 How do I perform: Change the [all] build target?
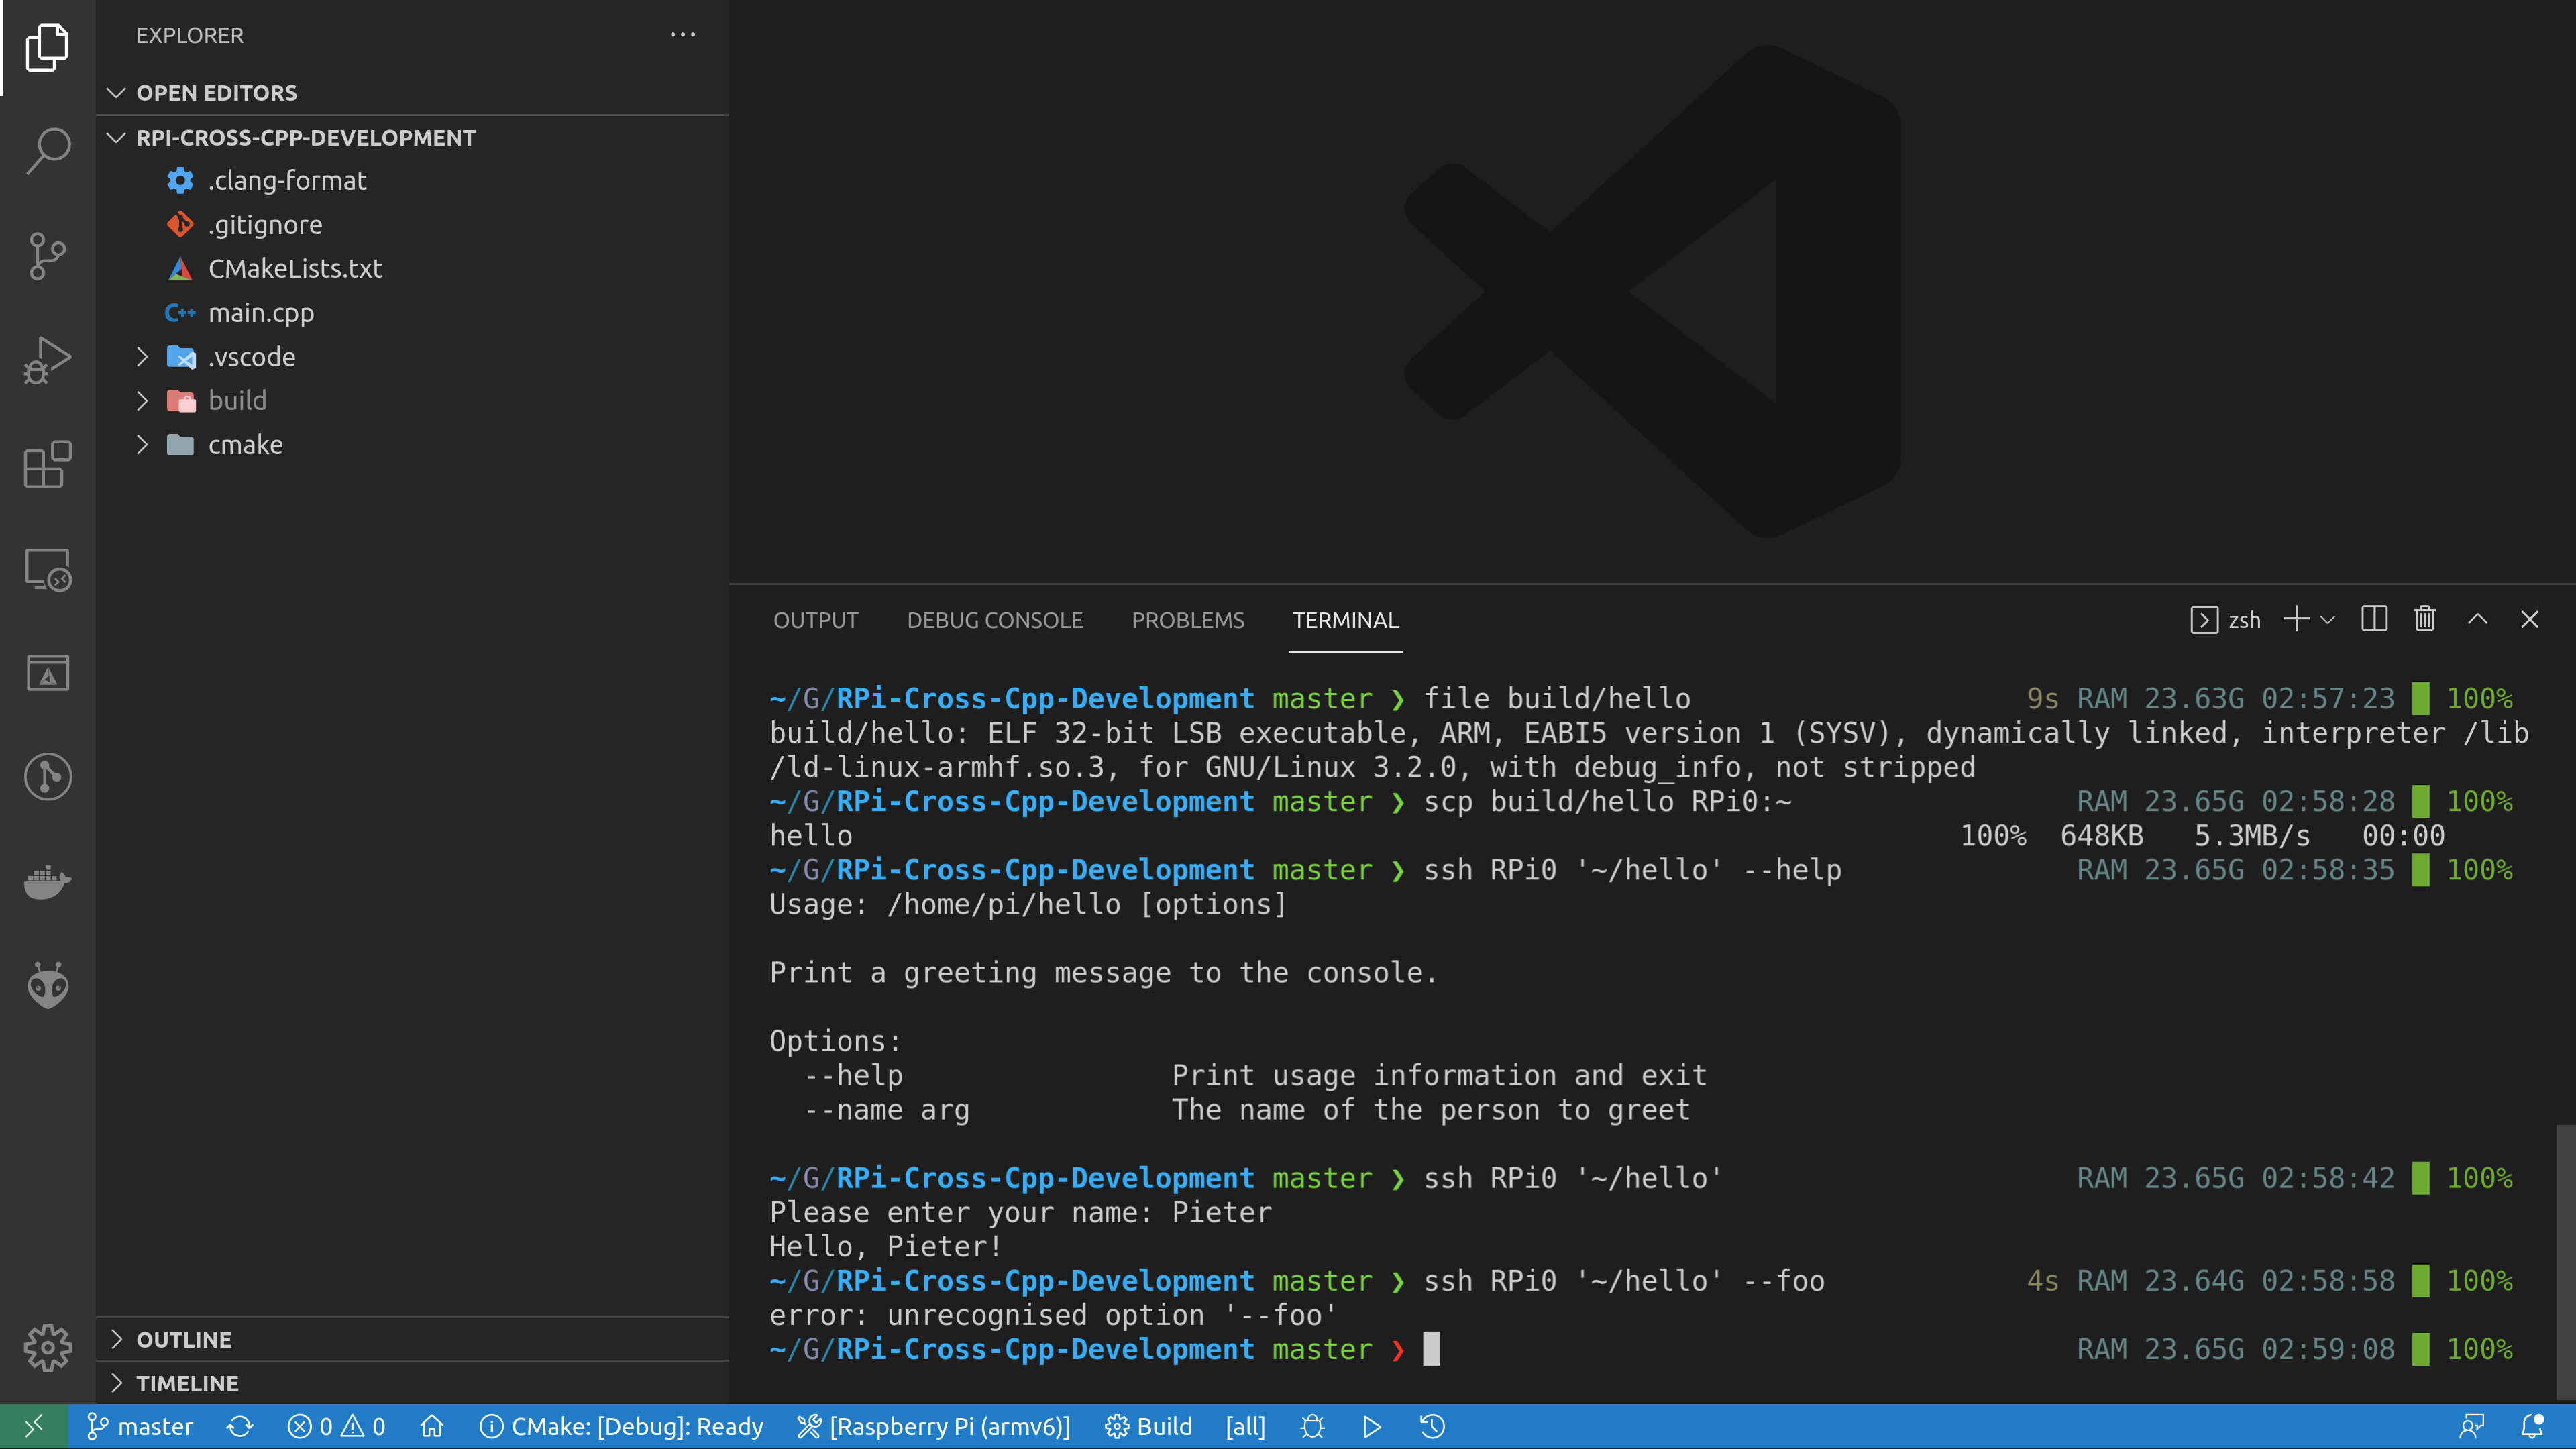(x=1245, y=1426)
